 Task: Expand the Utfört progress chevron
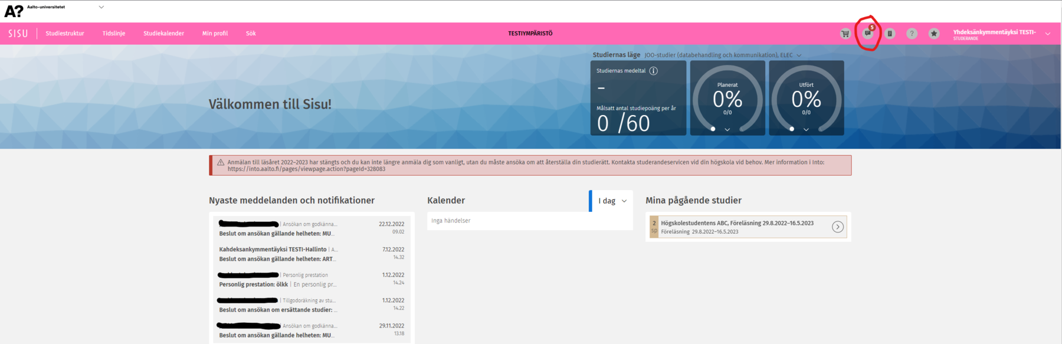(x=806, y=129)
